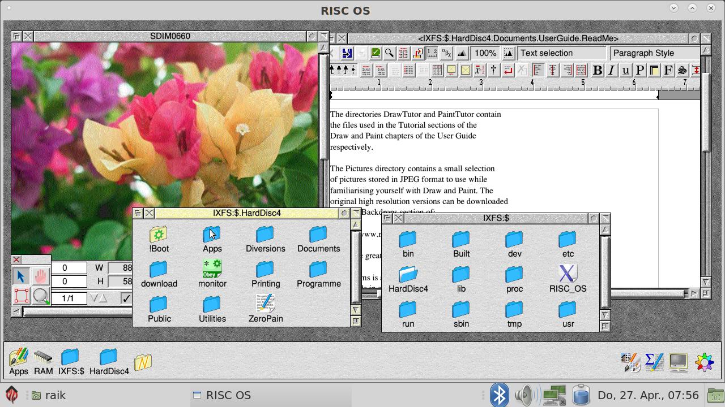
Task: Toggle the checkmark box in image toolbox
Action: coord(126,298)
